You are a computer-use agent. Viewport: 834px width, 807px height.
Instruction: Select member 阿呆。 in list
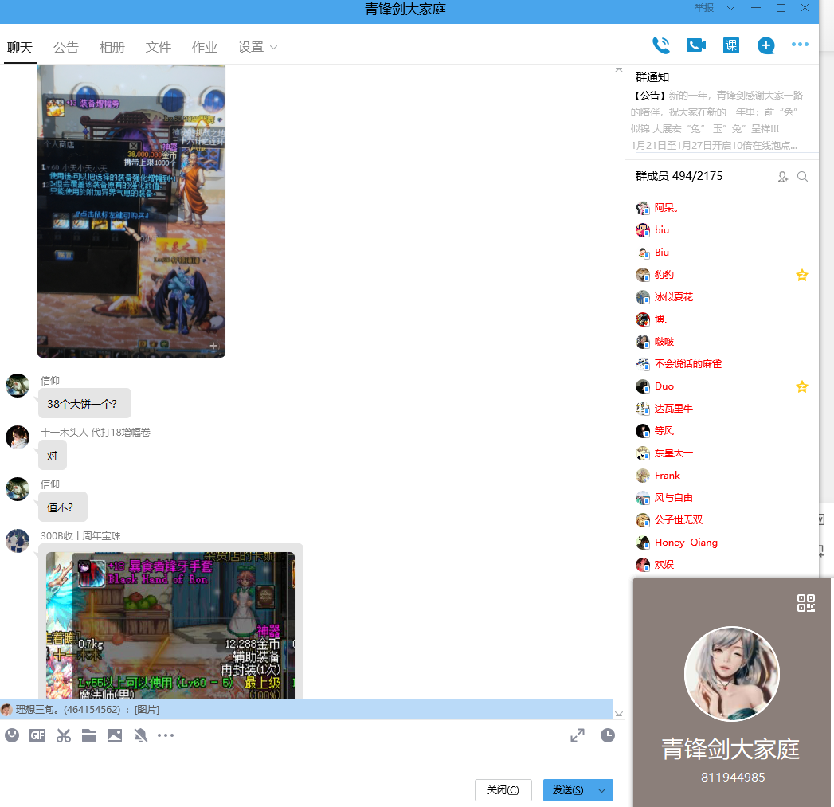coord(666,208)
